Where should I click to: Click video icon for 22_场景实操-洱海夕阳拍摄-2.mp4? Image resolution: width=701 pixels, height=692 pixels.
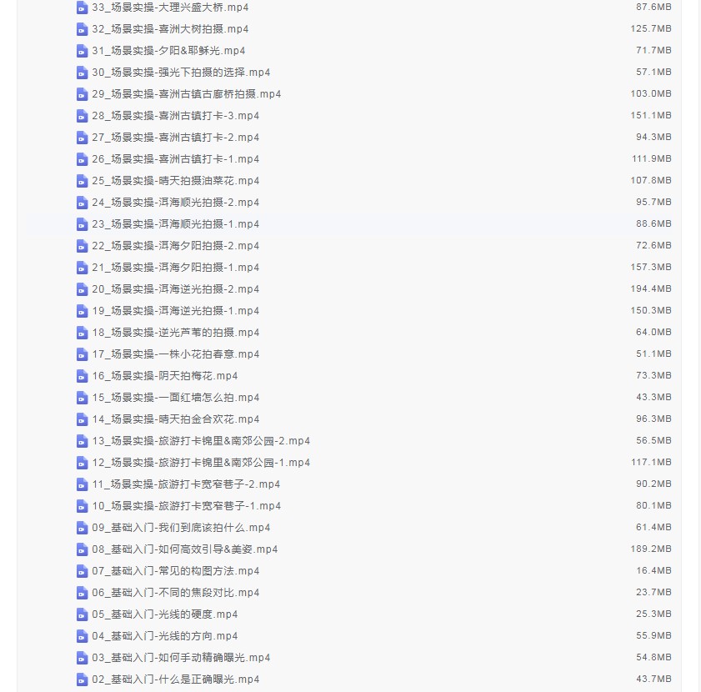tap(82, 246)
